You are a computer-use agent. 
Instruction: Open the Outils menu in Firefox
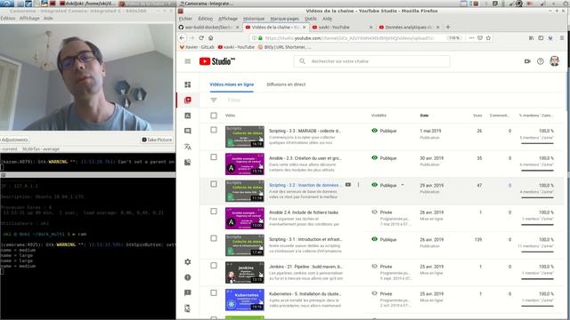(311, 19)
